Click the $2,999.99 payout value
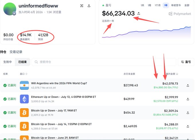 171,97
